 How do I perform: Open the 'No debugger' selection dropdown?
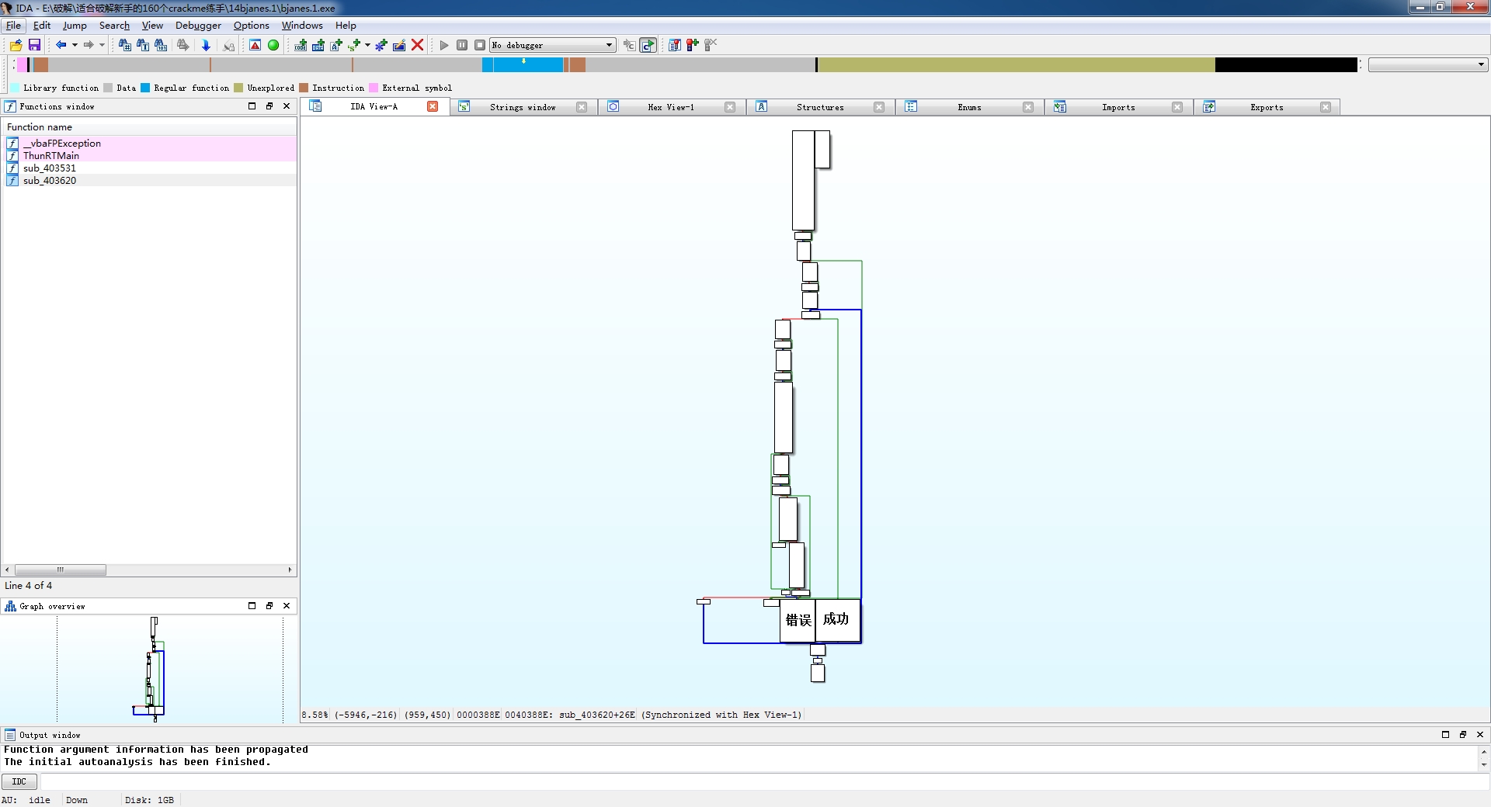[553, 45]
